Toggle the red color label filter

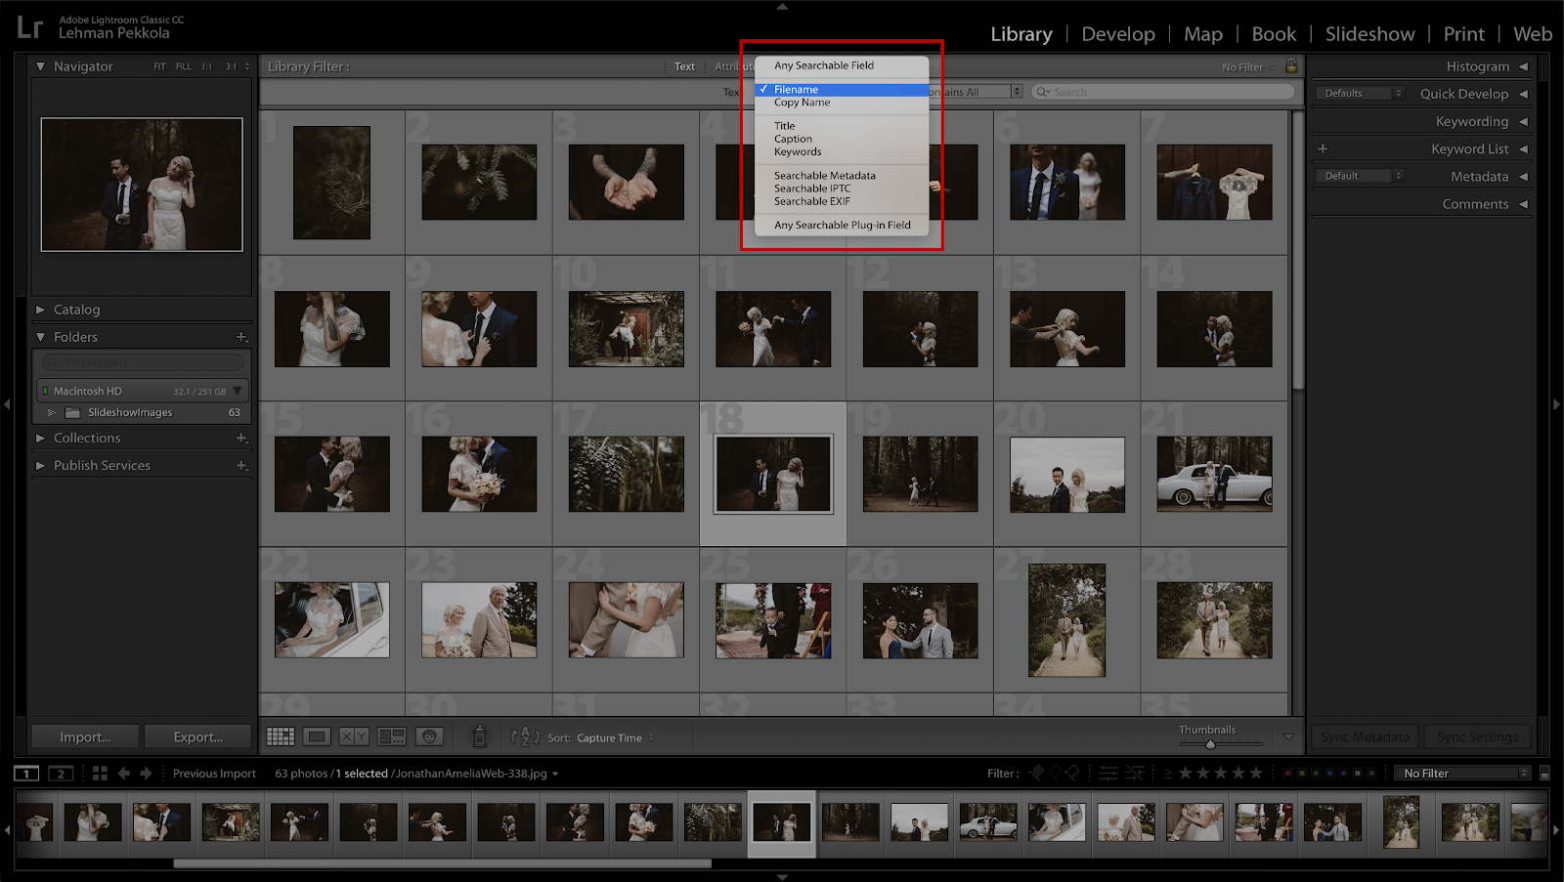click(1287, 773)
